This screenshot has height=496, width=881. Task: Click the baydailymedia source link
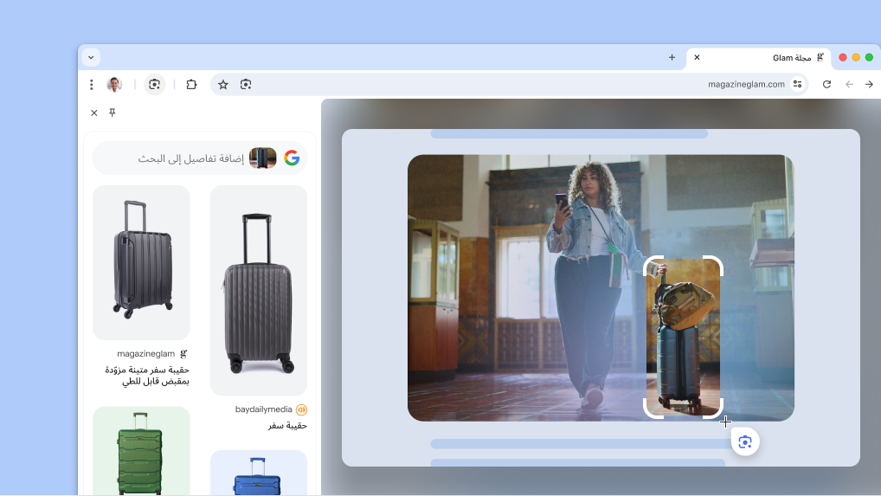[x=263, y=409]
